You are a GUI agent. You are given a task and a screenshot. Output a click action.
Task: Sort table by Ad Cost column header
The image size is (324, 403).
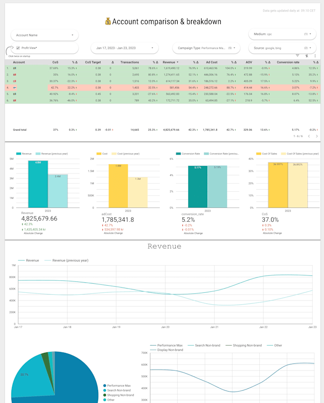(212, 62)
